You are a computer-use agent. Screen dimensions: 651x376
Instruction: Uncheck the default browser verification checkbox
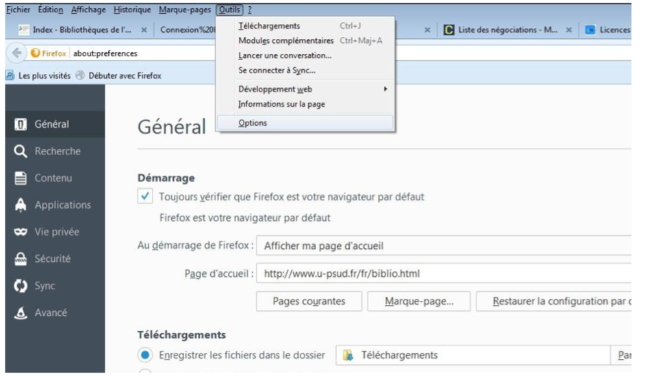click(x=145, y=196)
